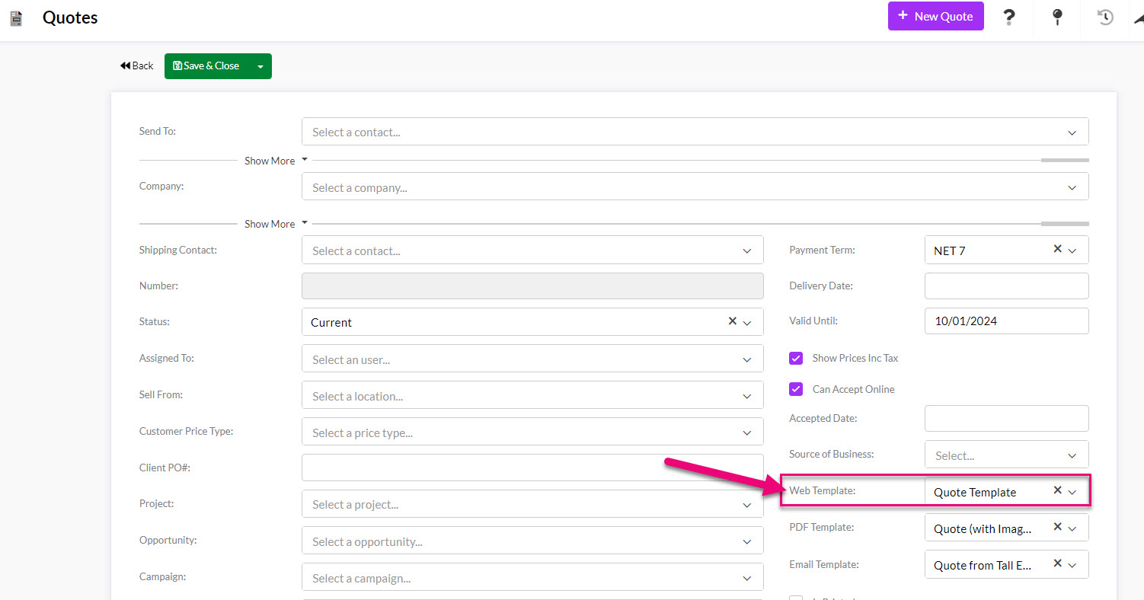1144x600 pixels.
Task: Clear the Quote Template from Web Template
Action: (1057, 490)
